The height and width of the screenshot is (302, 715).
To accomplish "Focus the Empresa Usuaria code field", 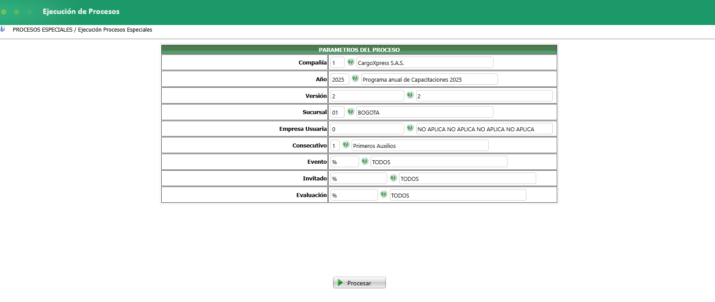I will tap(367, 129).
